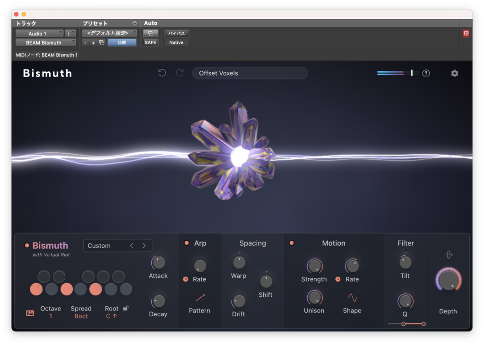Click the Arp Rate sync clock icon
This screenshot has height=345, width=484.
(185, 279)
